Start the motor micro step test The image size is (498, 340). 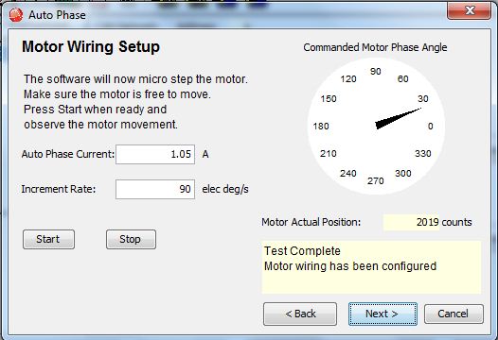(48, 239)
